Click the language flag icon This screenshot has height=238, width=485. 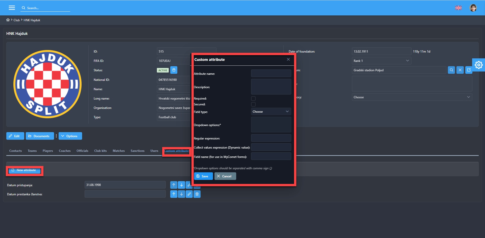coord(458,8)
